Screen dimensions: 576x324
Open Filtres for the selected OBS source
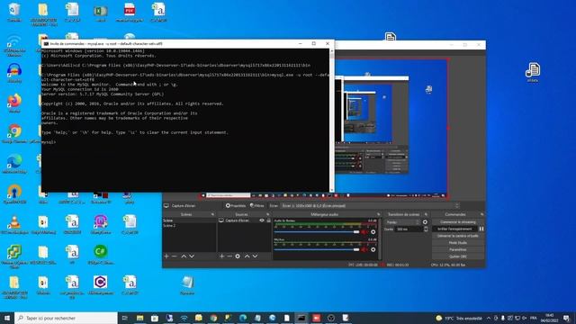(256, 206)
